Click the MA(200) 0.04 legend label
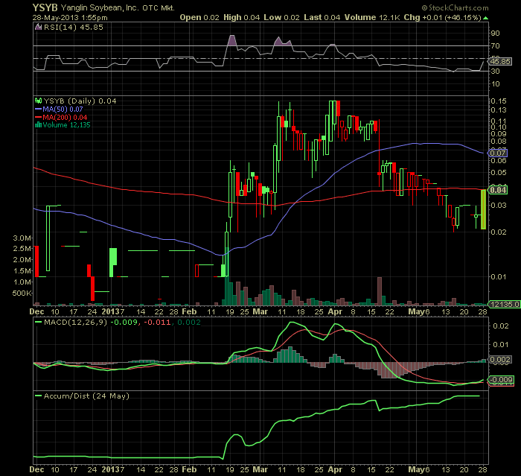The width and height of the screenshot is (521, 476). [65, 117]
